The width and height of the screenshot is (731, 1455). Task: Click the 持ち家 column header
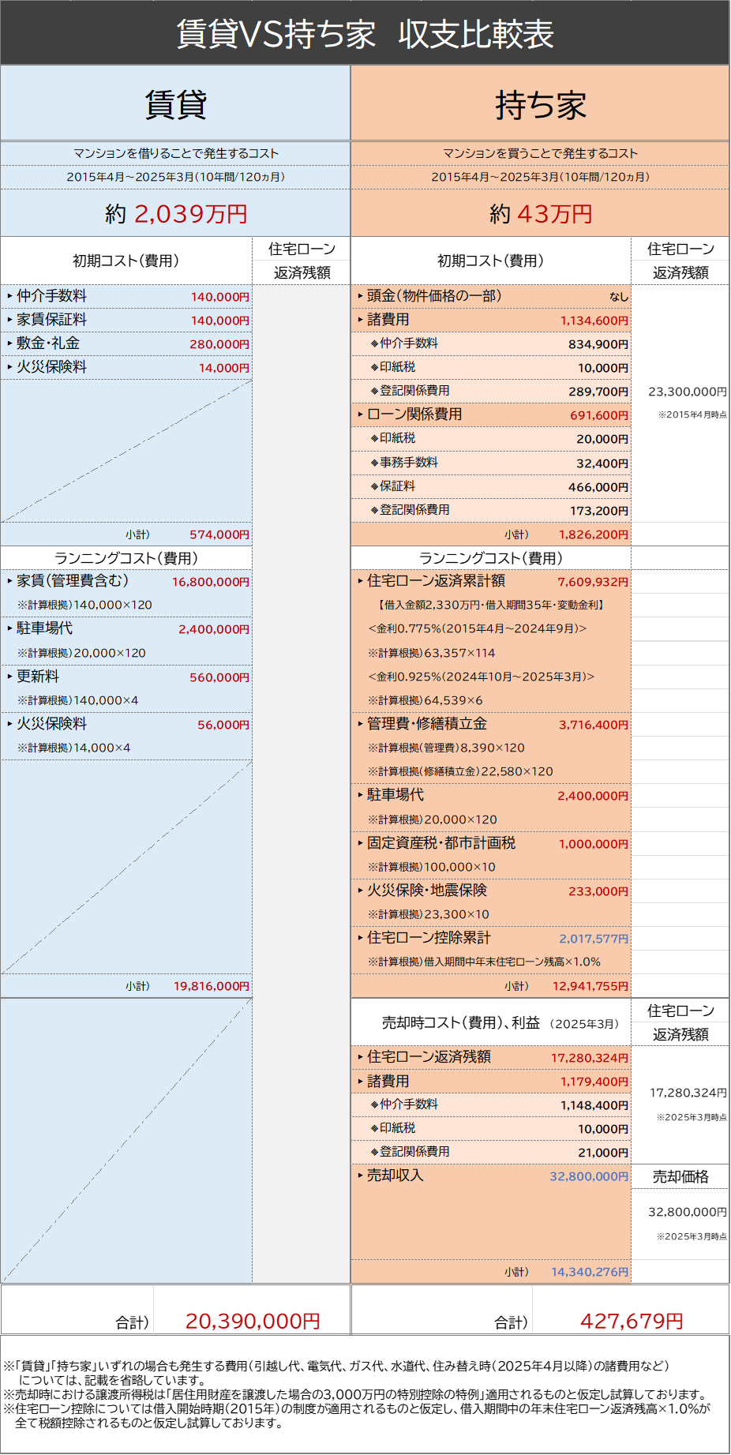tap(540, 104)
